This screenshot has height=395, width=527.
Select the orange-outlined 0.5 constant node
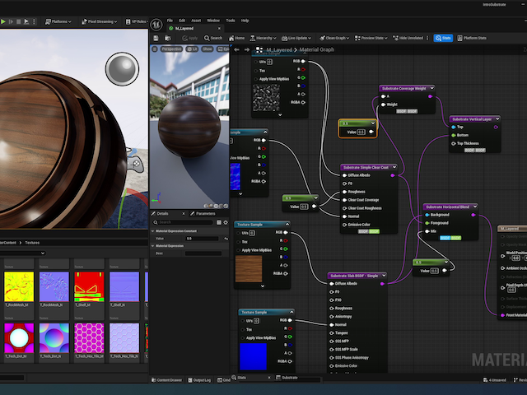point(357,128)
